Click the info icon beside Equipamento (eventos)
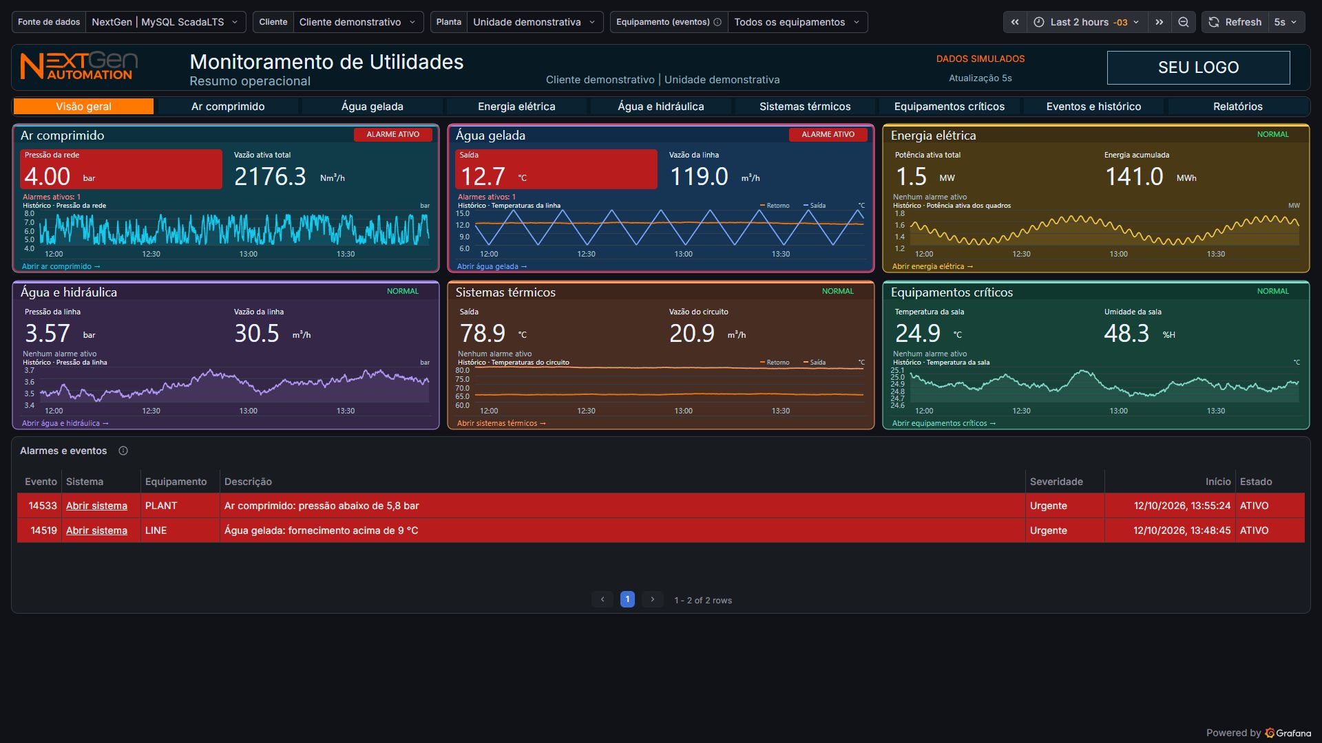1322x743 pixels. pyautogui.click(x=717, y=22)
